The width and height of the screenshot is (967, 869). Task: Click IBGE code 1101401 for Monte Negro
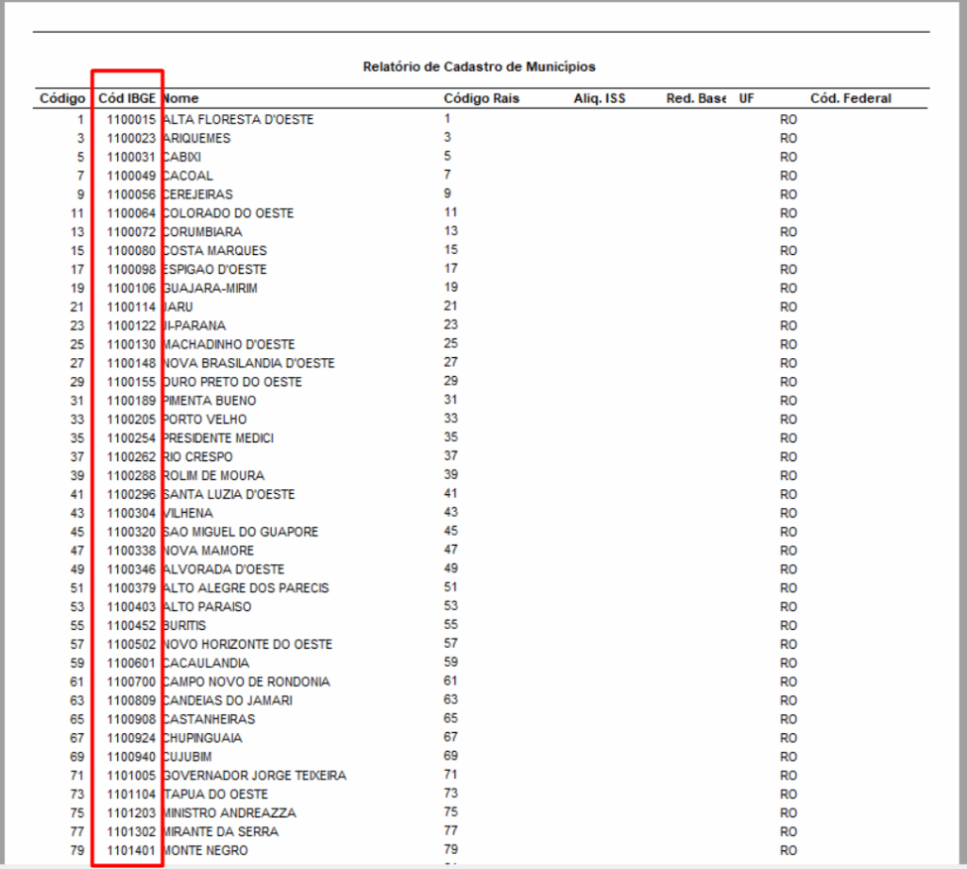coord(131,850)
